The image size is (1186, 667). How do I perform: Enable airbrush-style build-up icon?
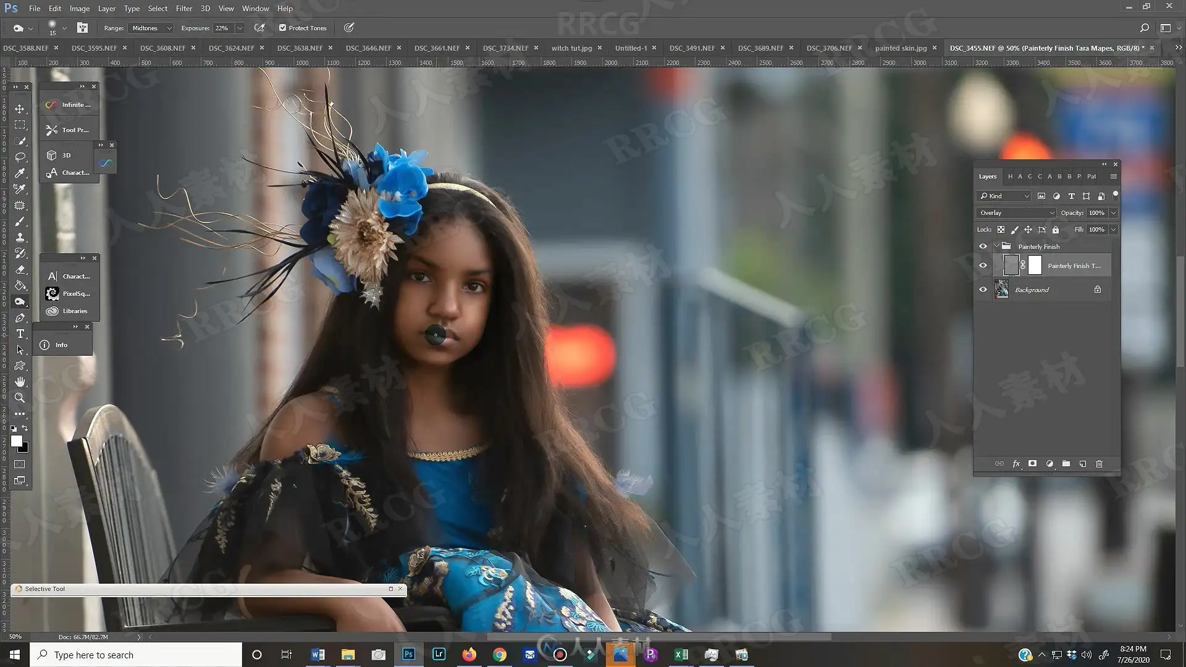pyautogui.click(x=259, y=28)
